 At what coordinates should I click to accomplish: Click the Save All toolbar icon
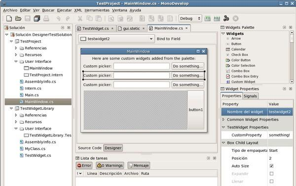click(x=37, y=18)
